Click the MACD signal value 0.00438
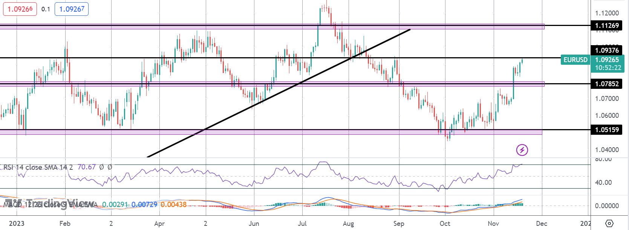The width and height of the screenshot is (629, 230). click(173, 204)
